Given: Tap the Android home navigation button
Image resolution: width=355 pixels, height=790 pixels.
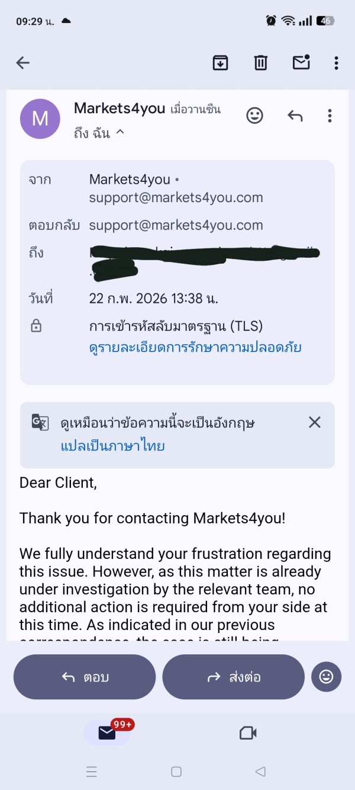Looking at the screenshot, I should pyautogui.click(x=176, y=772).
